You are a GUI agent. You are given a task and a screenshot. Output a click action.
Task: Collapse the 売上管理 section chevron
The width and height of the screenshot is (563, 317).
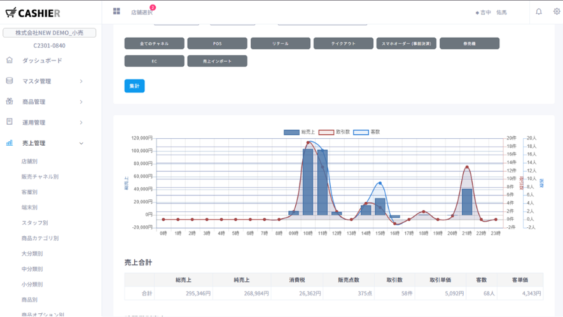(x=81, y=143)
